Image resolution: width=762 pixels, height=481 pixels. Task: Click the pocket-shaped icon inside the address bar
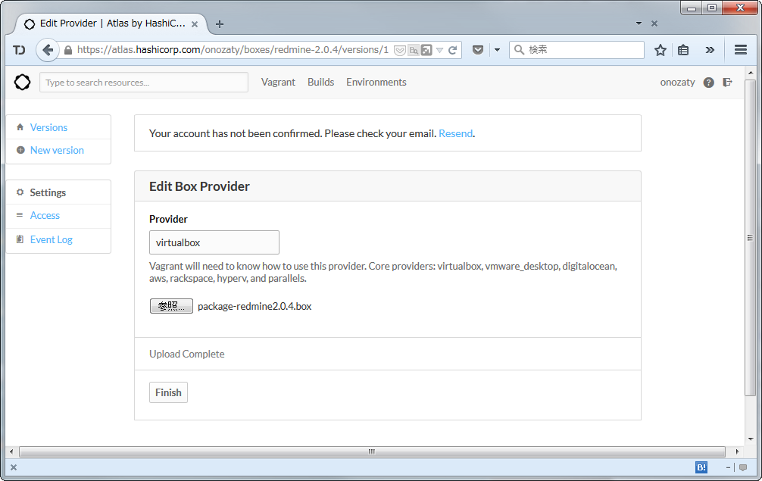(399, 50)
